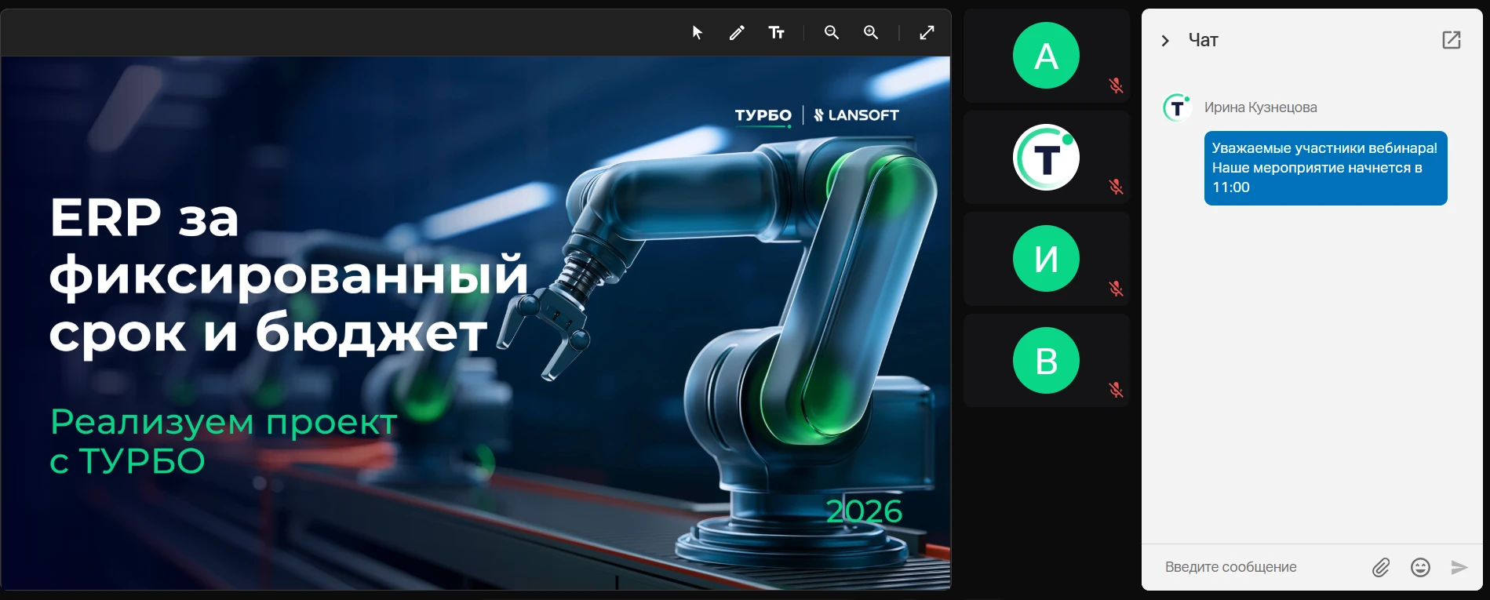Toggle the muted microphone for participant И
The height and width of the screenshot is (600, 1490).
pyautogui.click(x=1116, y=289)
